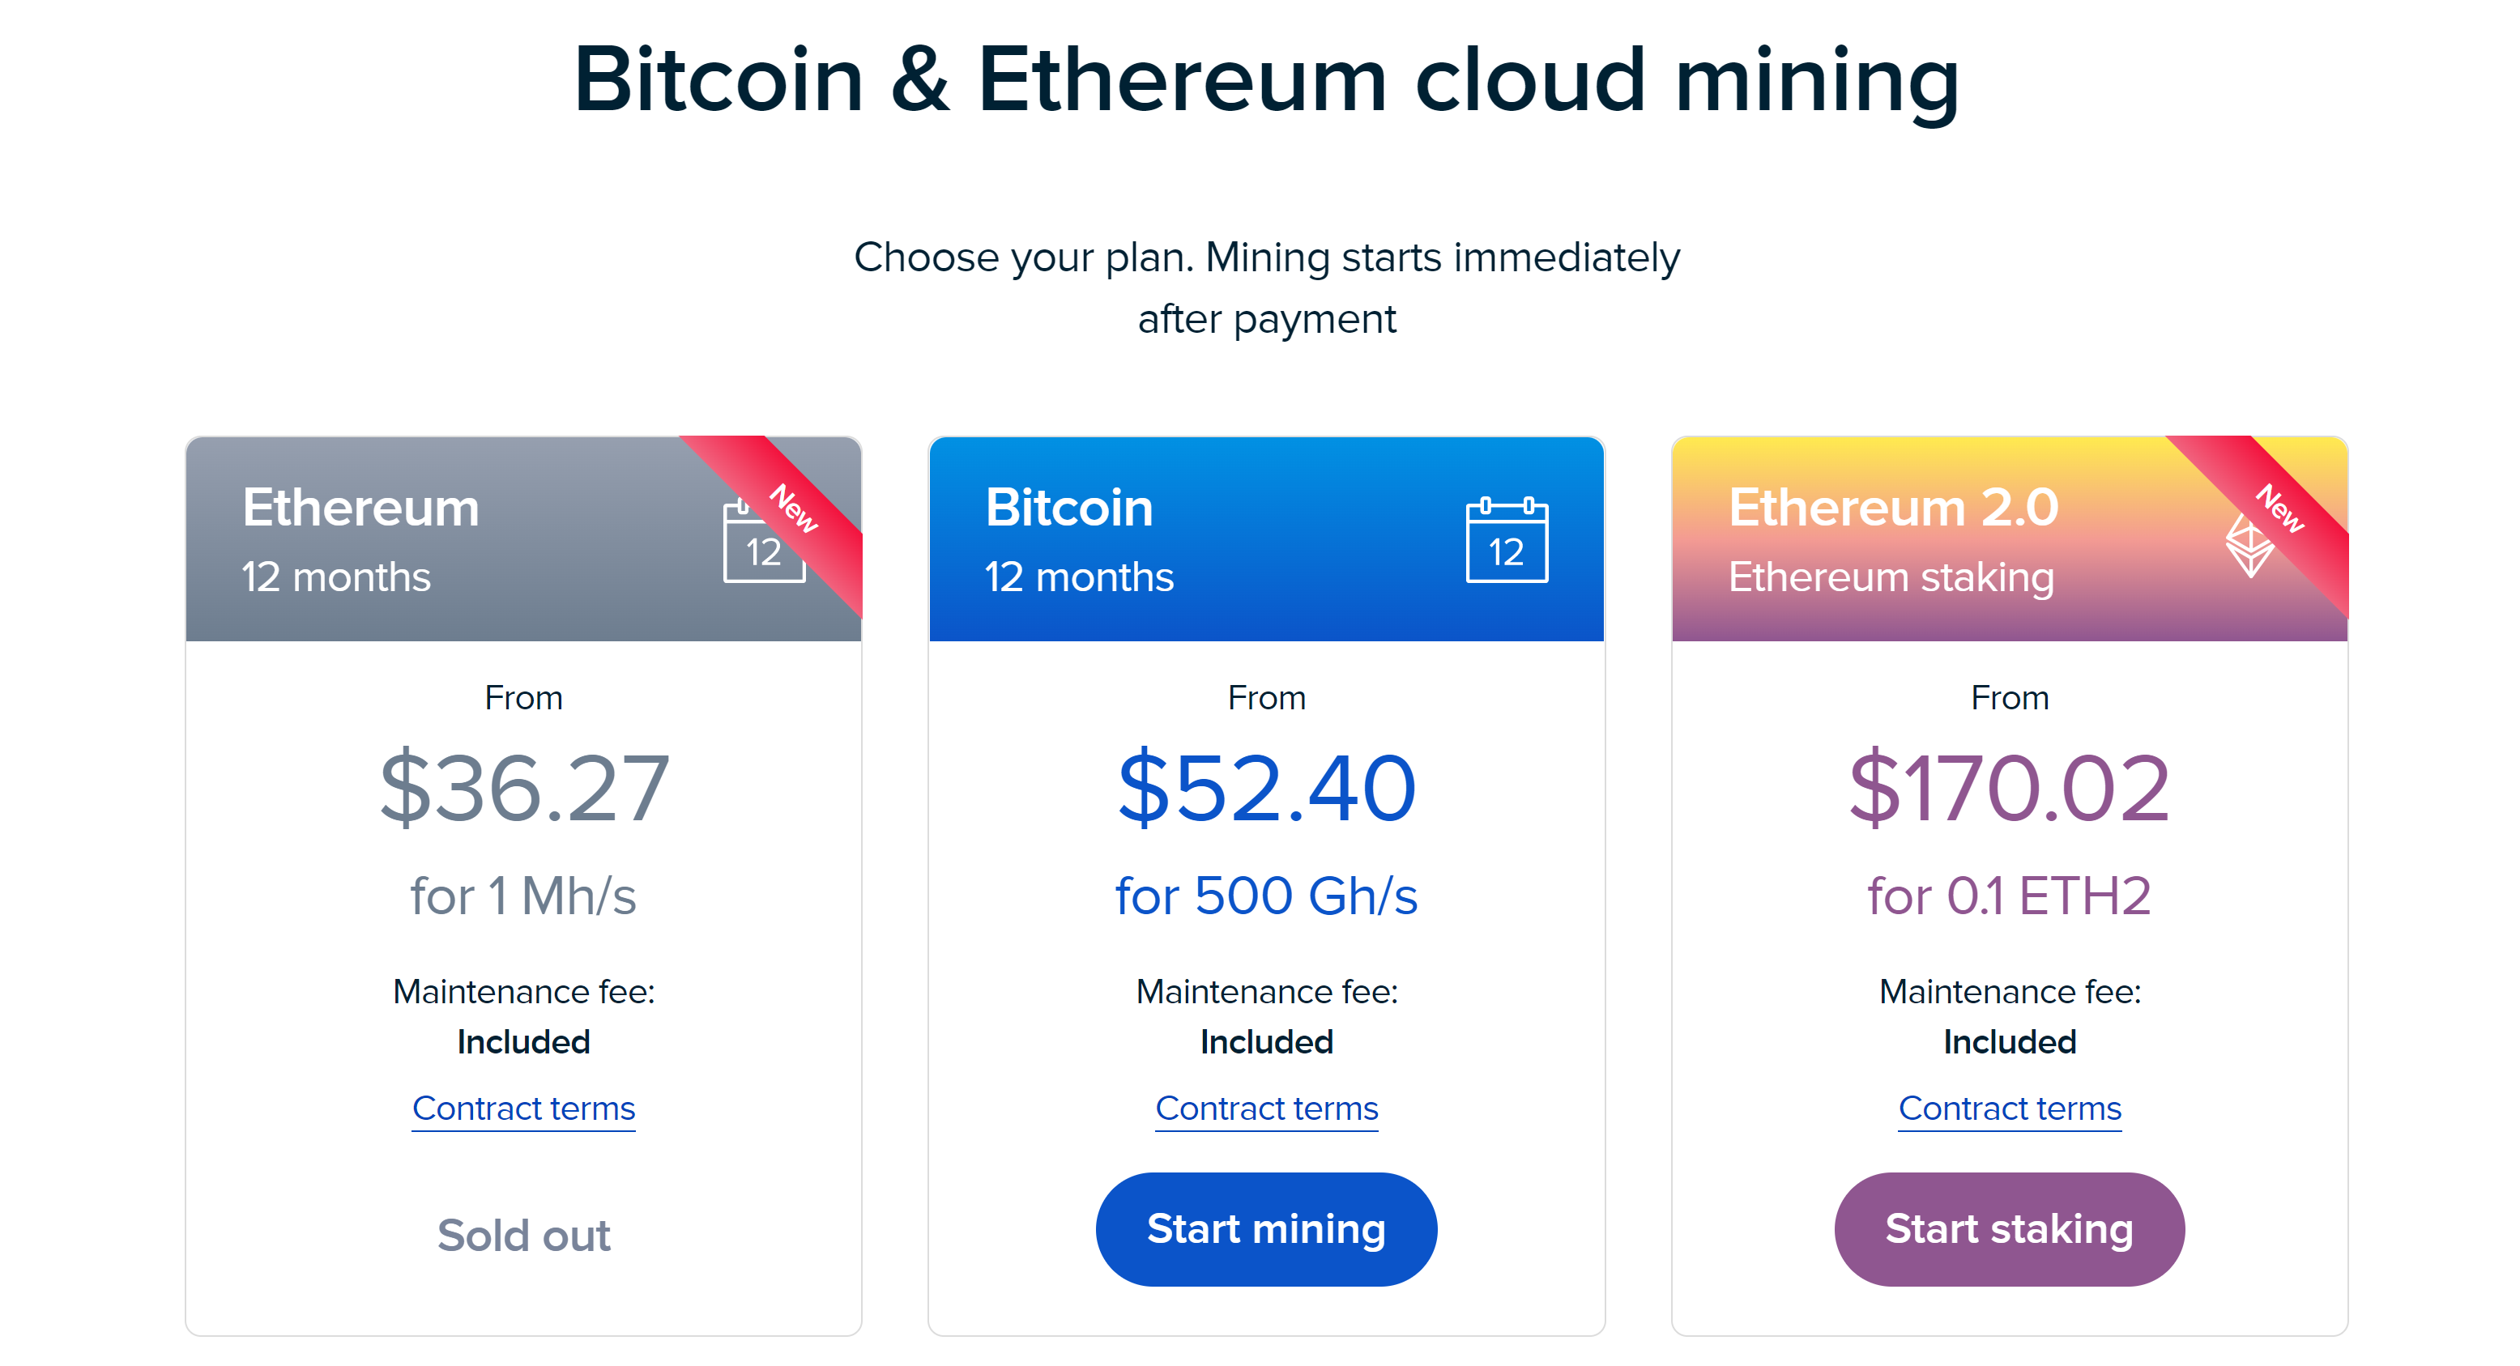Select the Bitcoin 12 months card header
Image resolution: width=2520 pixels, height=1366 pixels.
(1266, 538)
